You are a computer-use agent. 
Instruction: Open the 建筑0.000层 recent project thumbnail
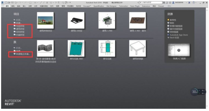coord(76,20)
